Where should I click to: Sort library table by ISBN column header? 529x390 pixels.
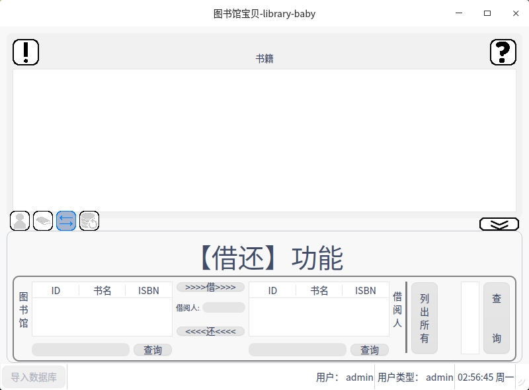click(x=148, y=290)
